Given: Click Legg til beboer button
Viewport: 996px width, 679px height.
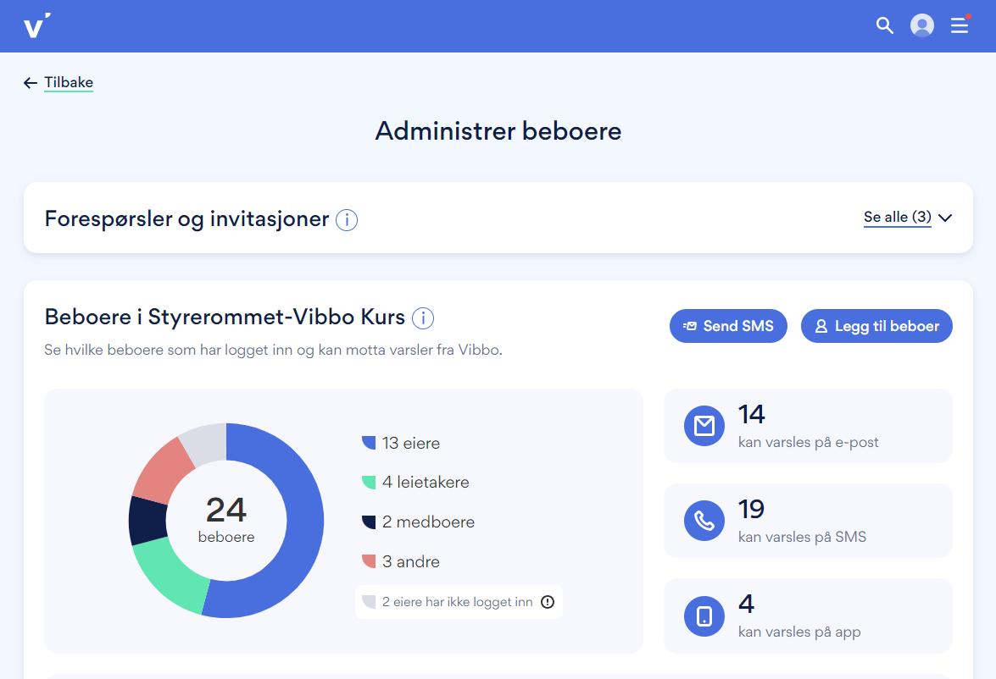Looking at the screenshot, I should 876,326.
